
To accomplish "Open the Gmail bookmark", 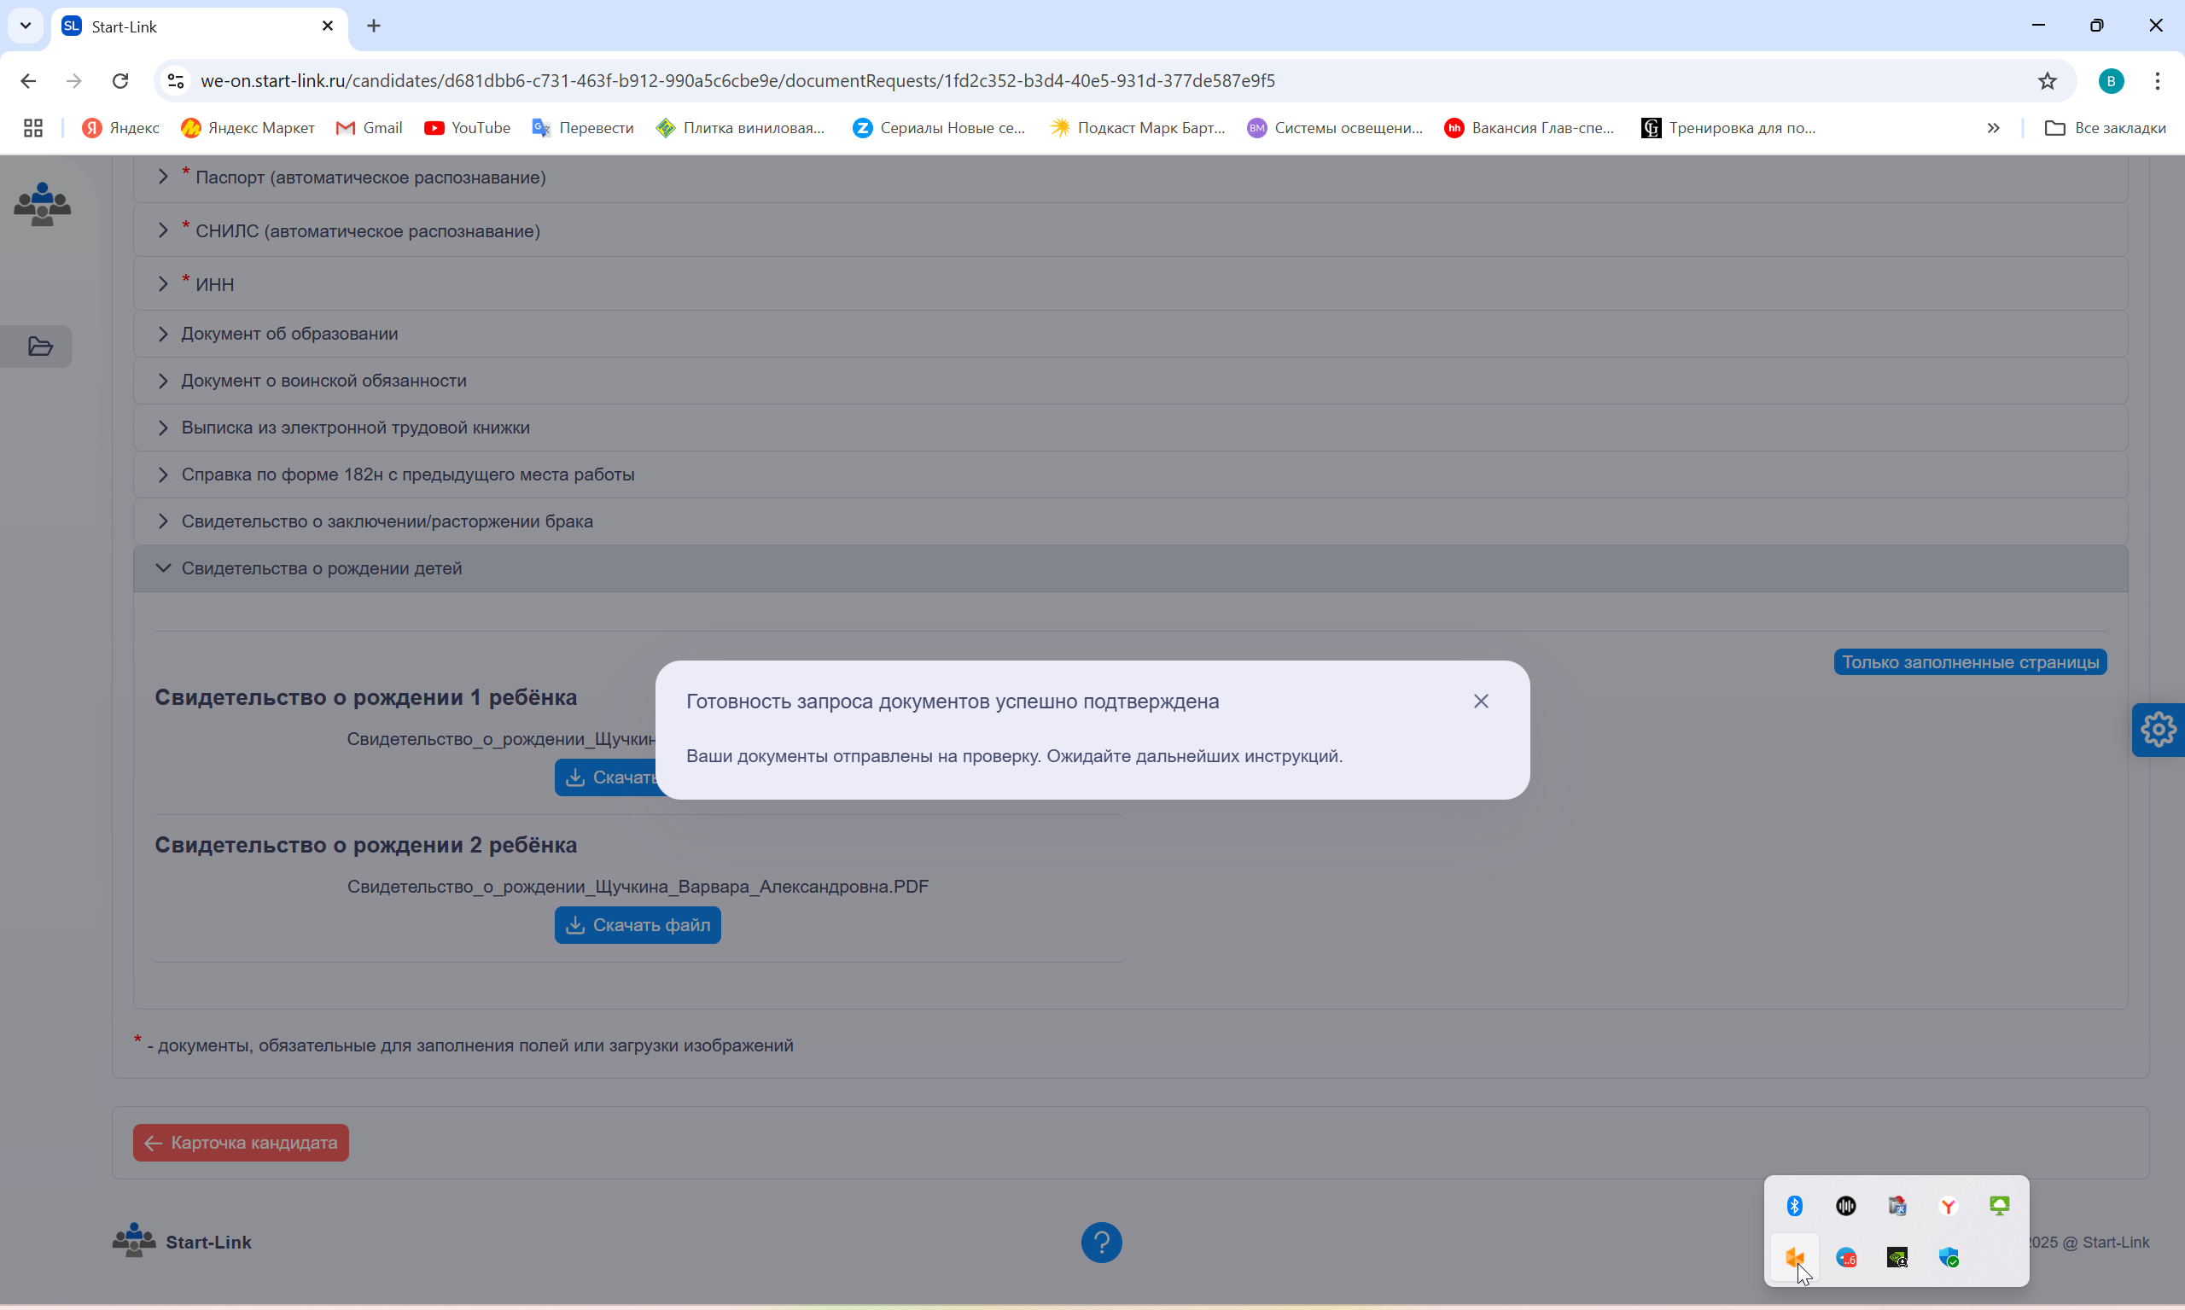I will 369,128.
